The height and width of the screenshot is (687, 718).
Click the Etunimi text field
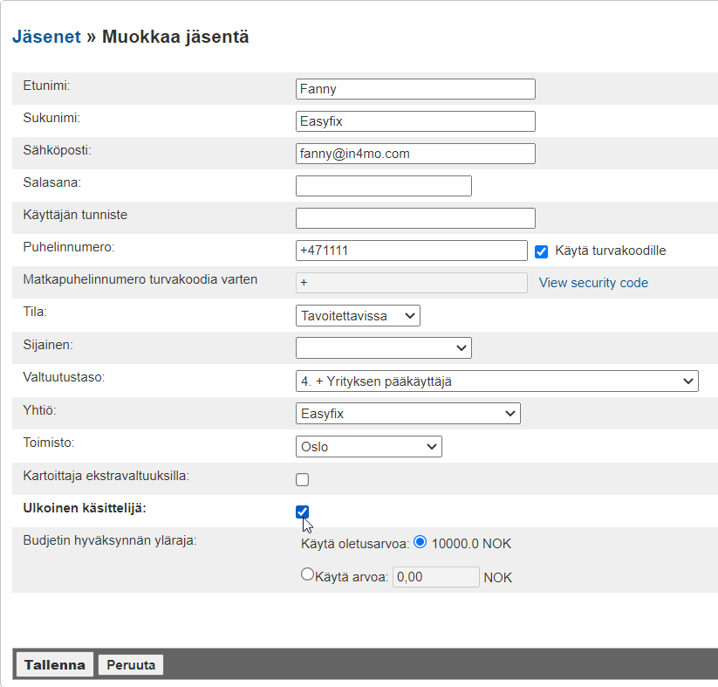coord(415,89)
